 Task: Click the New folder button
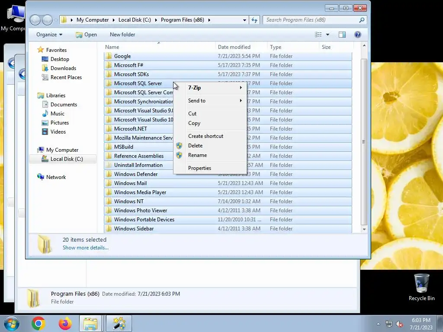[122, 35]
